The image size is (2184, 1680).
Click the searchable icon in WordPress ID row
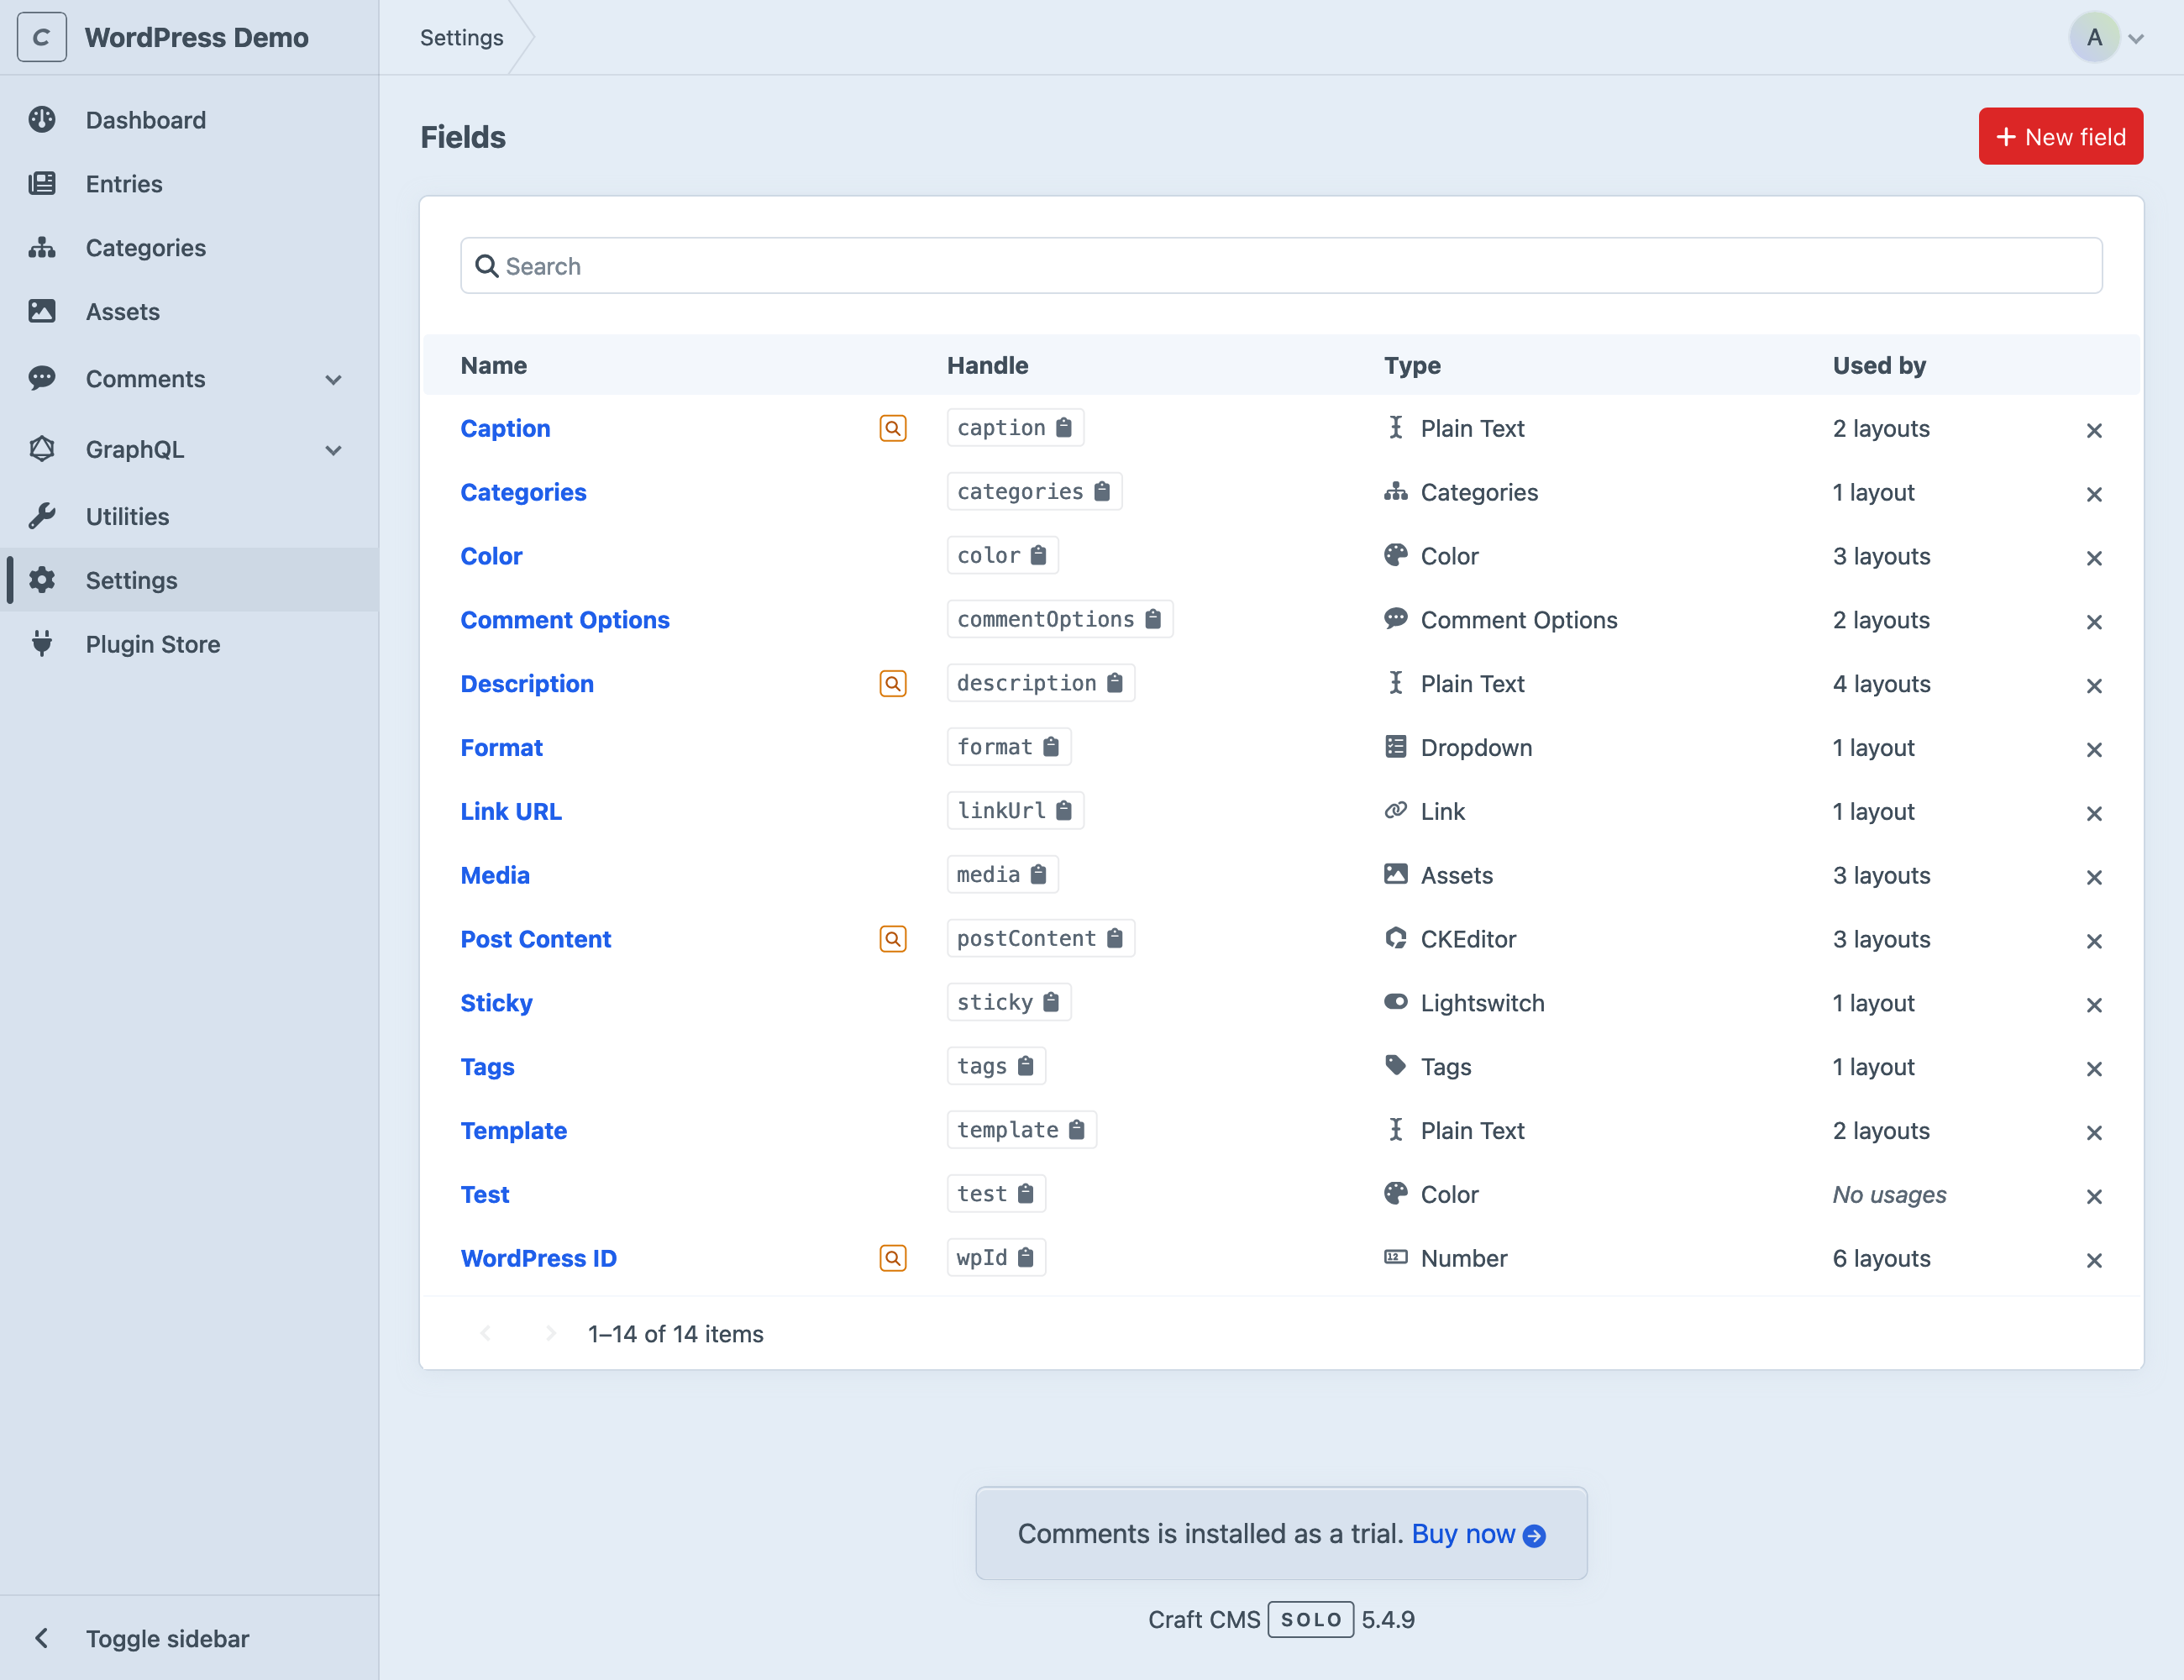tap(892, 1257)
